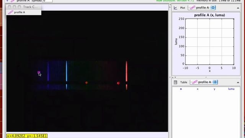The height and width of the screenshot is (138, 245).
Task: Click the plot title 'profile A (x, luma)'
Action: tap(209, 15)
